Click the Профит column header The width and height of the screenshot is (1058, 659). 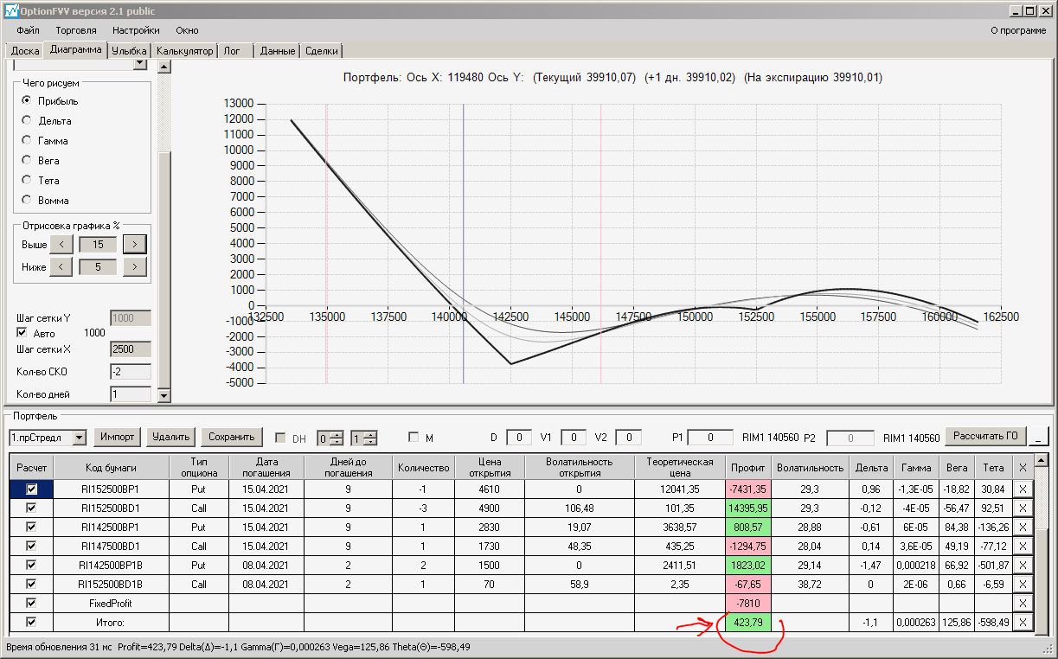point(748,467)
